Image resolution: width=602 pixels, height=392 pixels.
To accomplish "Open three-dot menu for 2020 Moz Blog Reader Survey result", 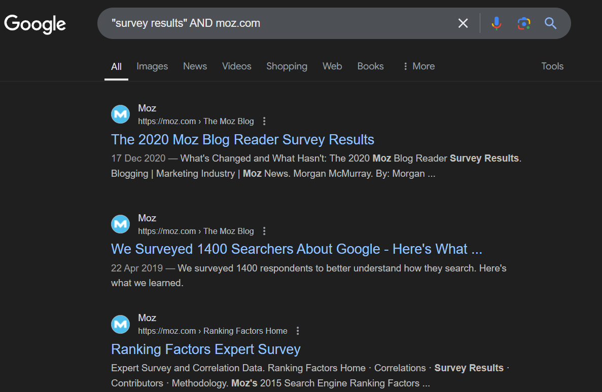I will tap(264, 121).
